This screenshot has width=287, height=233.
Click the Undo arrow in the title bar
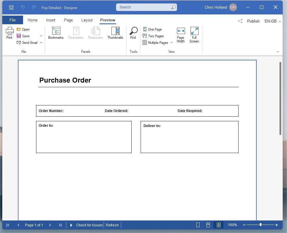coord(23,8)
